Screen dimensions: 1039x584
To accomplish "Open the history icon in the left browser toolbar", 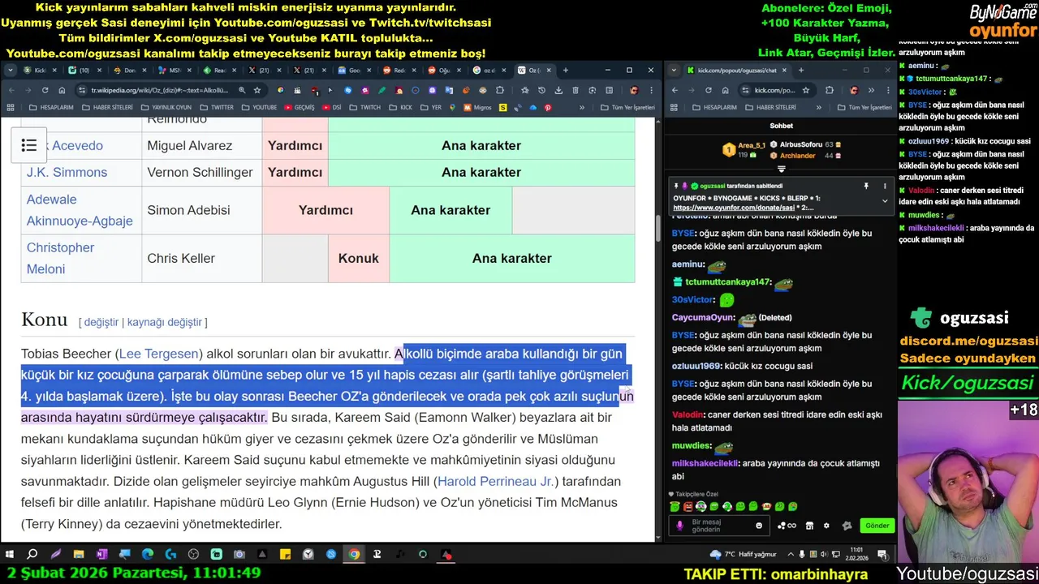I will pos(541,91).
